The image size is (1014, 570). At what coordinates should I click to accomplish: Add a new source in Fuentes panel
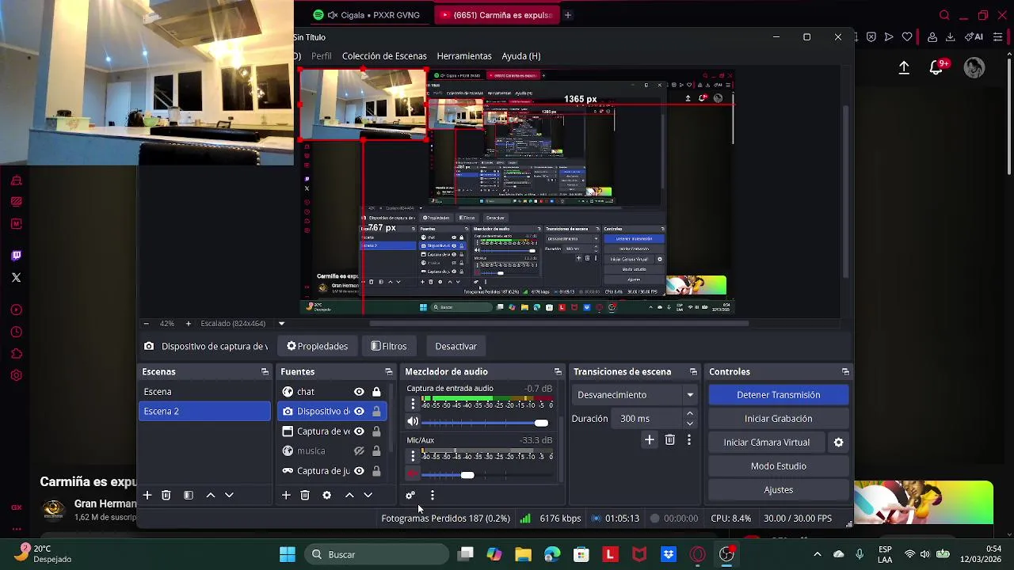click(286, 495)
